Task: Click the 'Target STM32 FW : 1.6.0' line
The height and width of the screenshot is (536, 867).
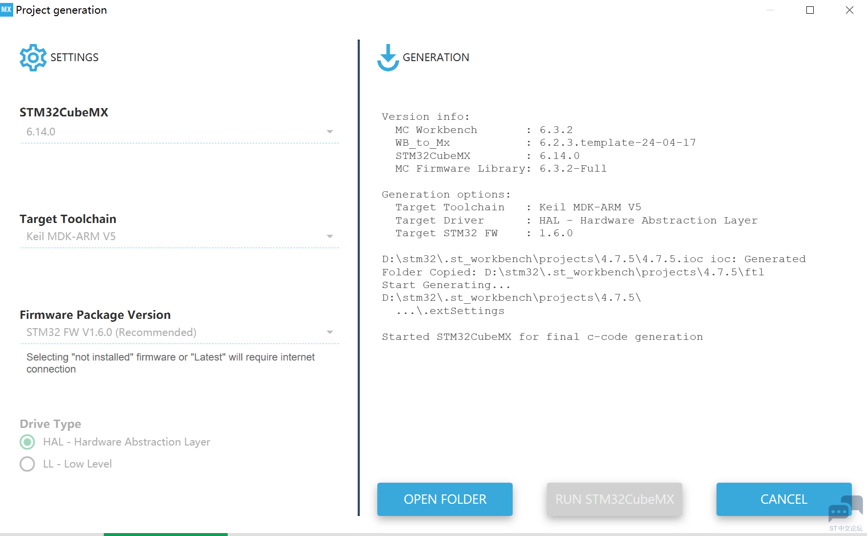Action: pos(484,233)
